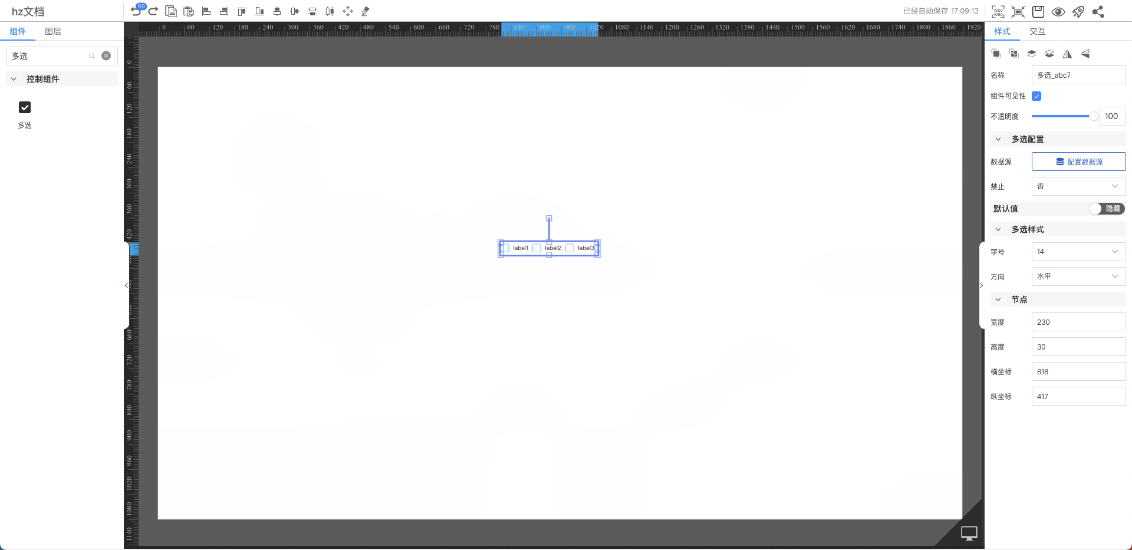
Task: Collapse the 节点 section
Action: tap(998, 299)
